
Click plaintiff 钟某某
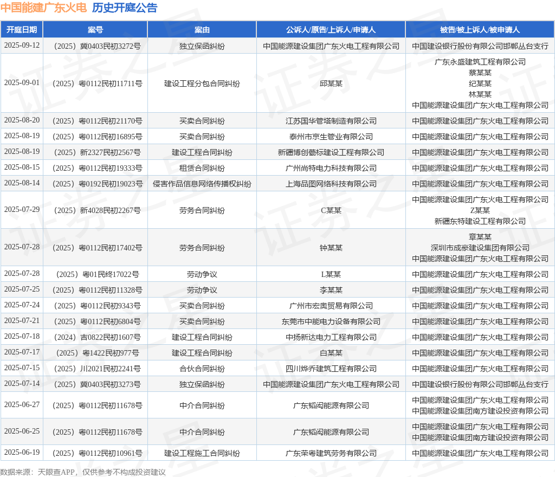[x=331, y=248]
